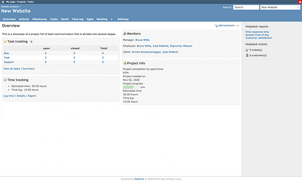The width and height of the screenshot is (302, 181).
Task: Click View all tasks link
Action: (x=12, y=69)
